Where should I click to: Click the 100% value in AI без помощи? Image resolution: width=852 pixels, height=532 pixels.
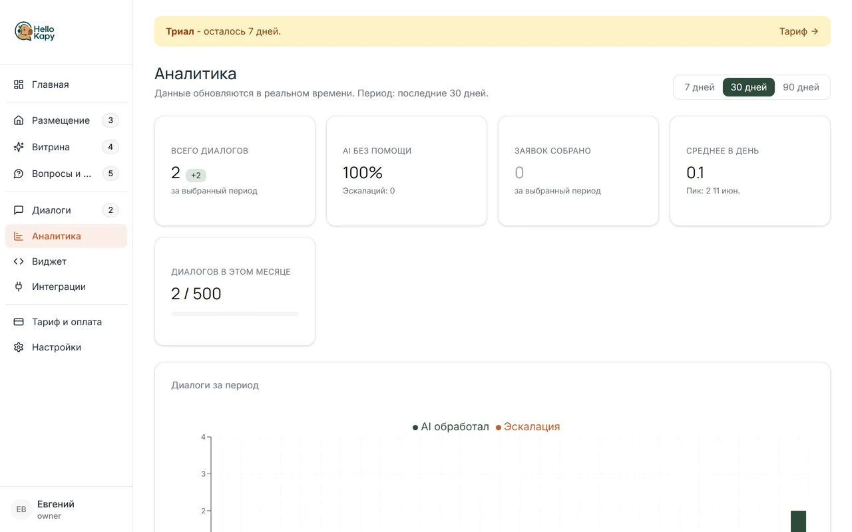(x=363, y=173)
